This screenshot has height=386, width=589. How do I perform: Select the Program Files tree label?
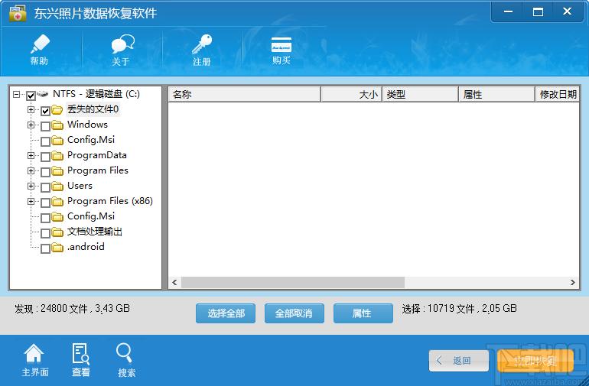click(98, 170)
